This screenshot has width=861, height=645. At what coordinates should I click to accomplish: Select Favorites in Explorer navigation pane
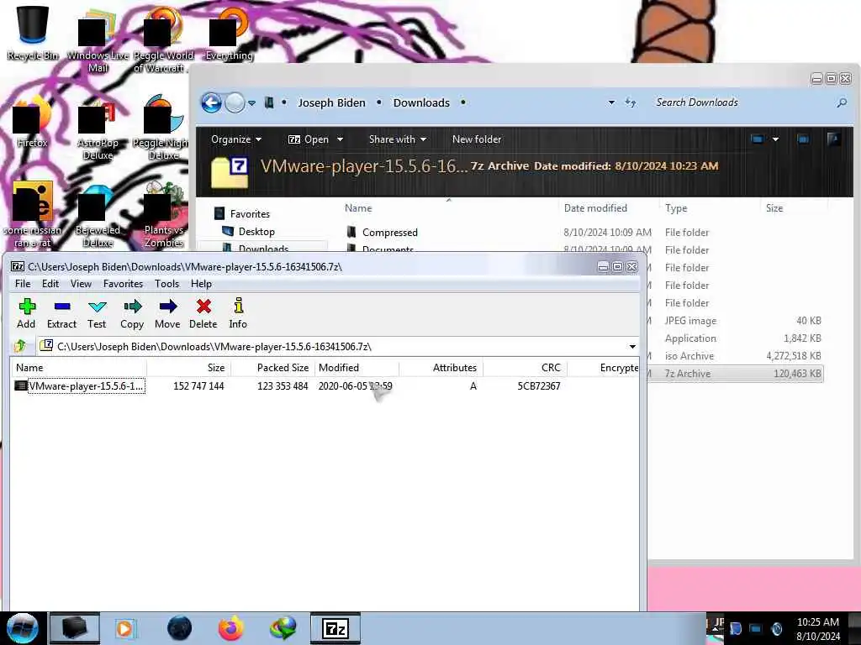click(x=242, y=214)
